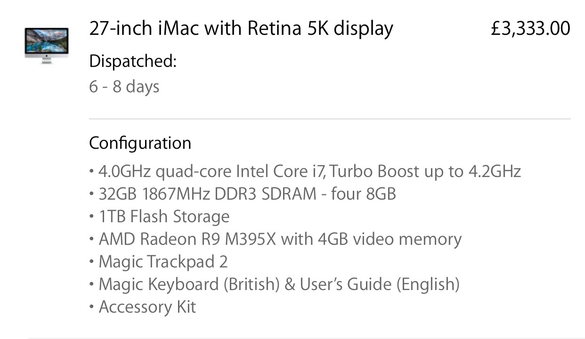
Task: Select the 6 - 8 days estimate
Action: point(124,87)
